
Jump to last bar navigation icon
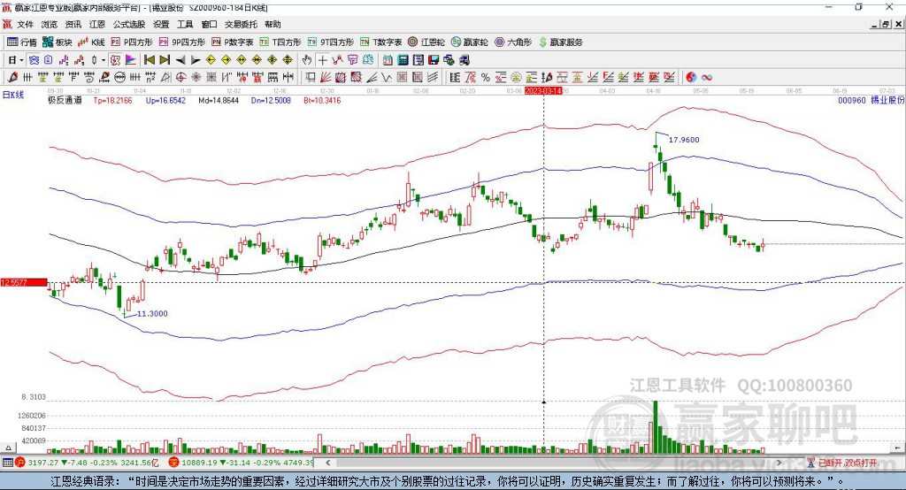[x=165, y=60]
